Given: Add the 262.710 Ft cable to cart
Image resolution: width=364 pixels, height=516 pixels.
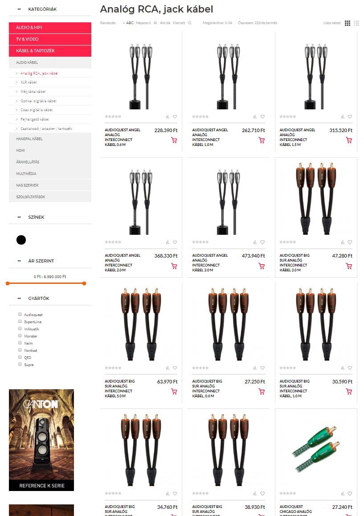Looking at the screenshot, I should tap(262, 140).
